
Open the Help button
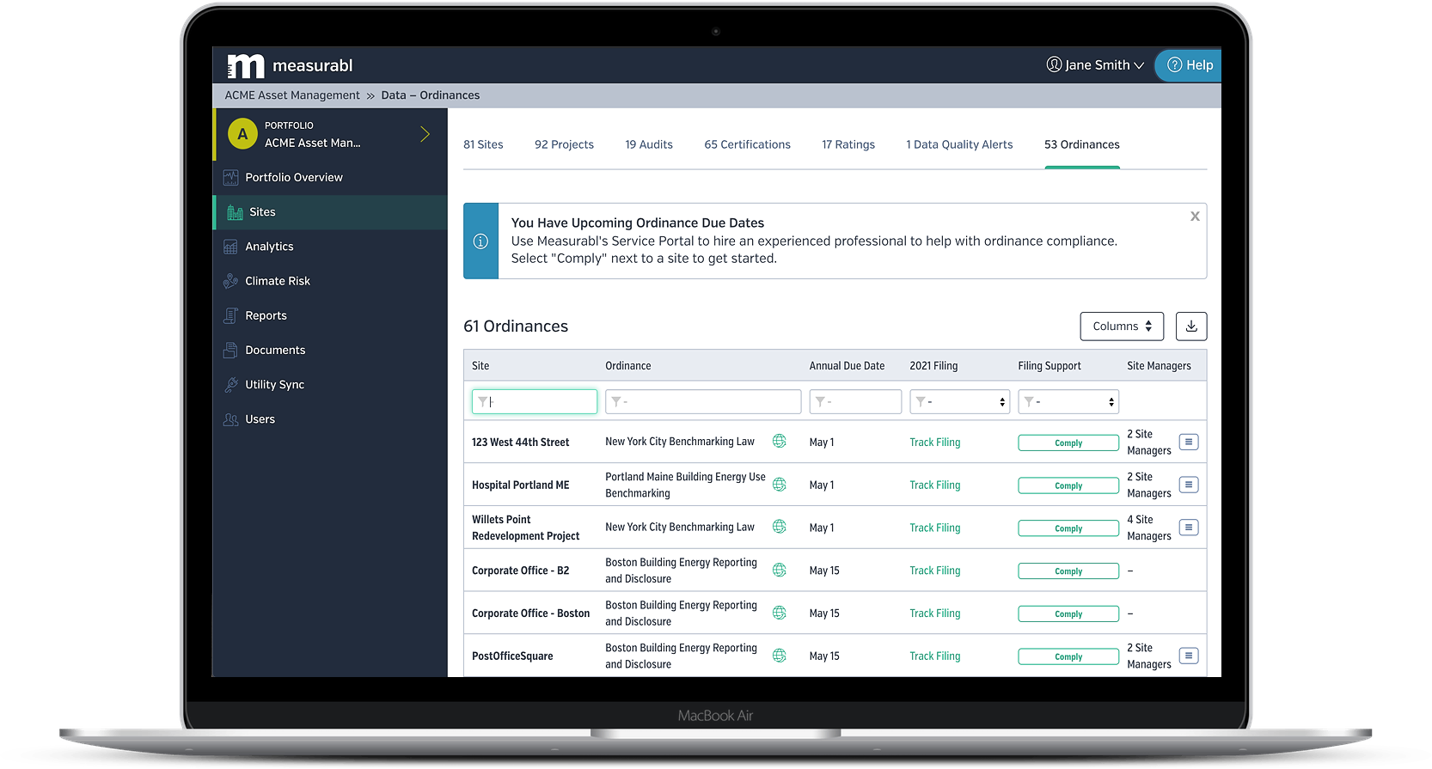[1190, 65]
